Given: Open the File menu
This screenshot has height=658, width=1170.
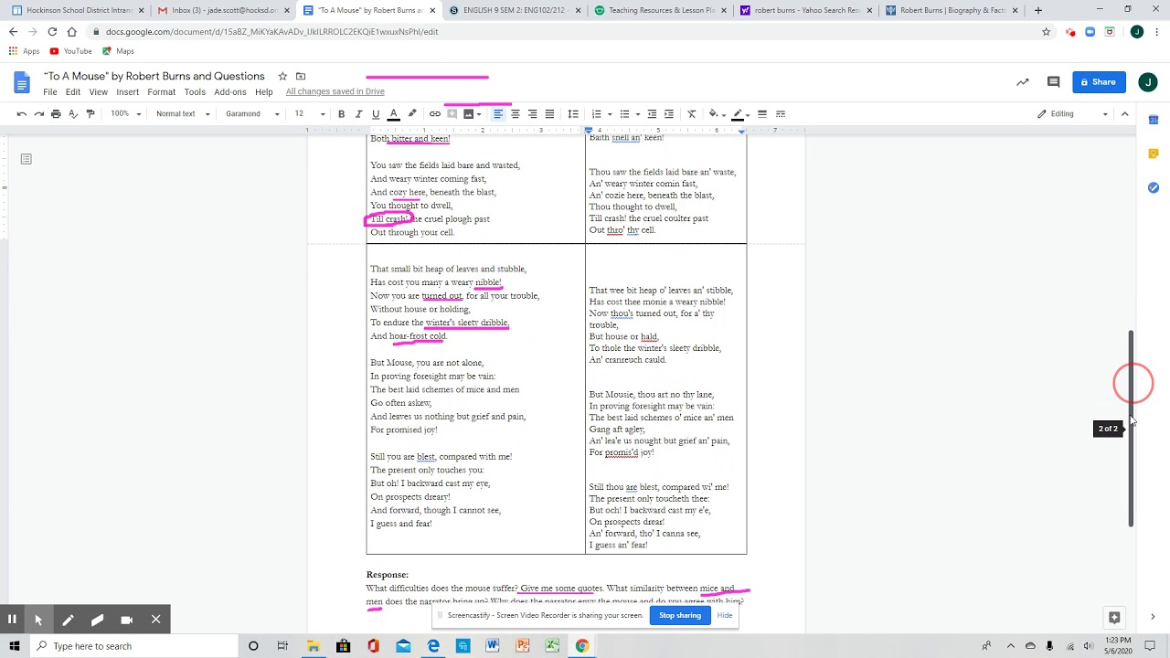Looking at the screenshot, I should tap(50, 92).
